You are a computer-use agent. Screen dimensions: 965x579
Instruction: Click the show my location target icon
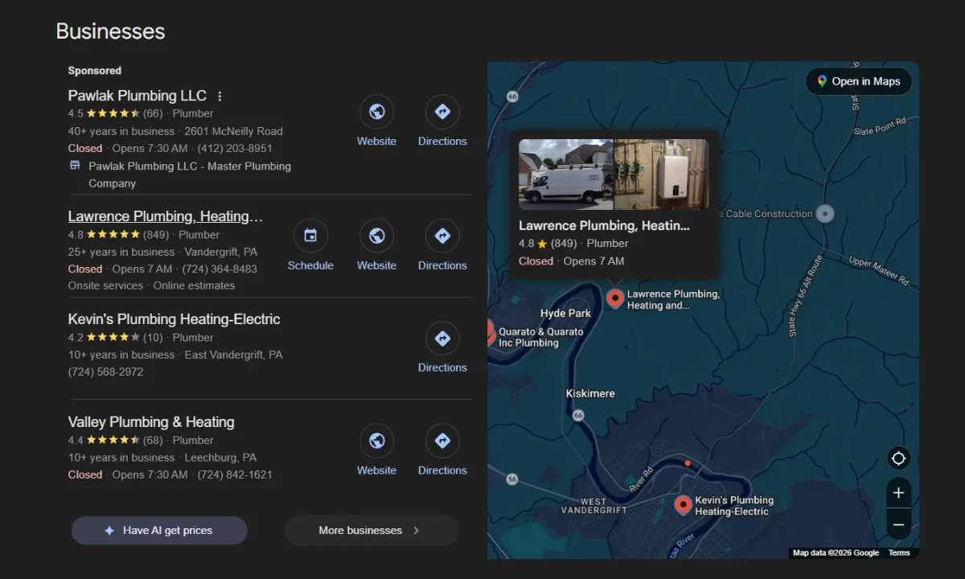point(899,458)
